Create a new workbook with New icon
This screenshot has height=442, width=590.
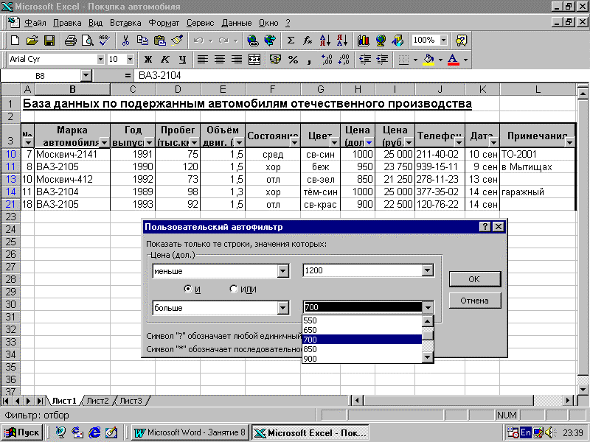(15, 41)
